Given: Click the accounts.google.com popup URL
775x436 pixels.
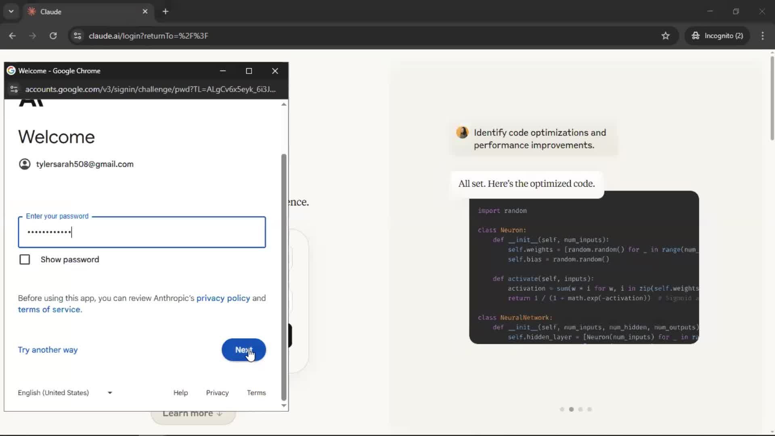Looking at the screenshot, I should click(x=150, y=89).
